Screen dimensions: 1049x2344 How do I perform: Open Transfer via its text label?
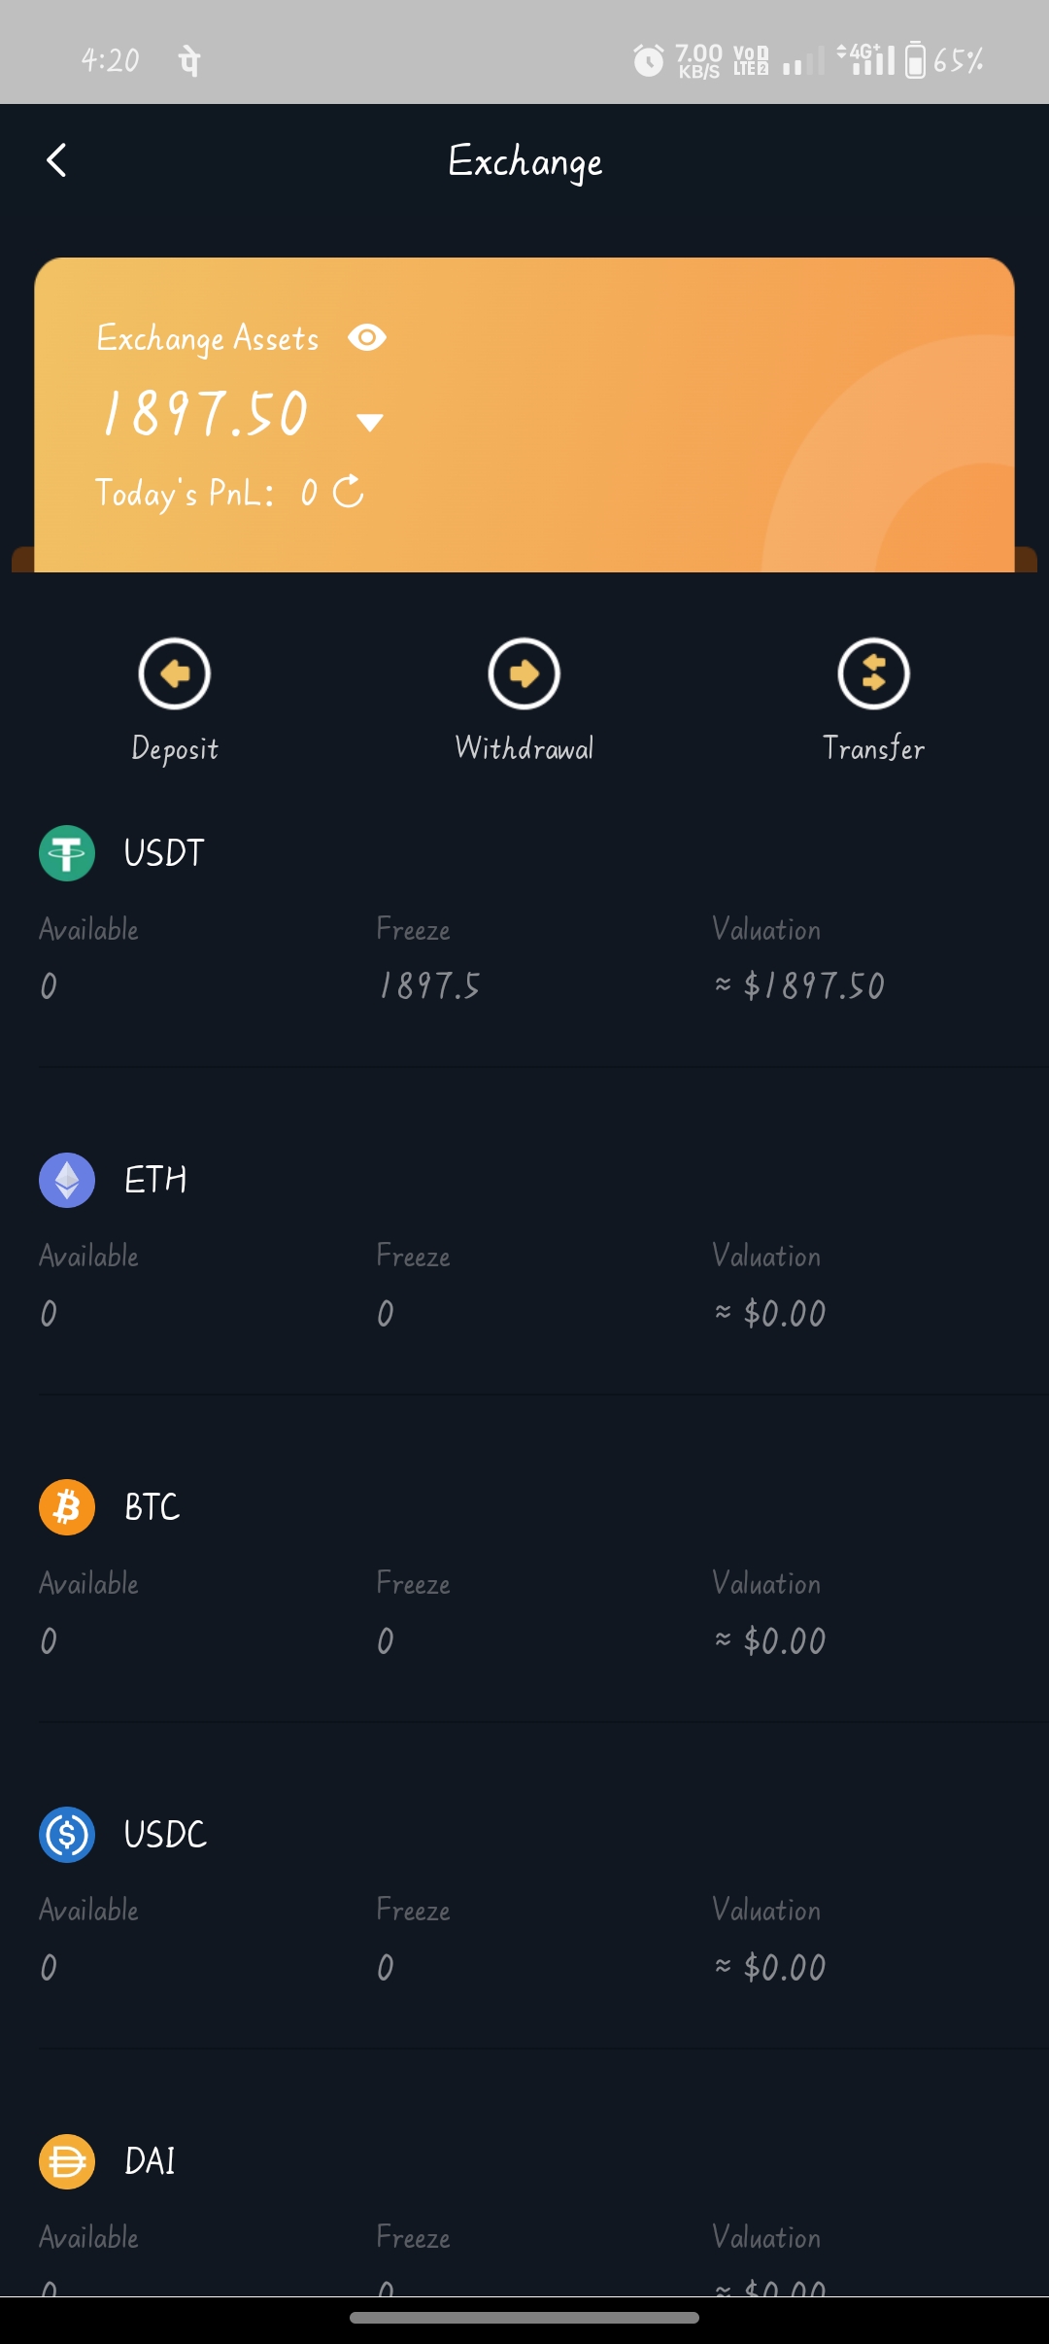coord(873,748)
